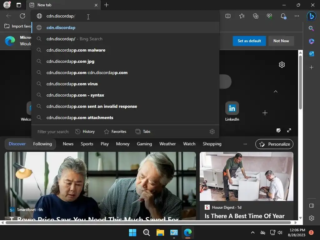This screenshot has height=240, width=320.
Task: Open Windows Start menu
Action: pos(132,232)
